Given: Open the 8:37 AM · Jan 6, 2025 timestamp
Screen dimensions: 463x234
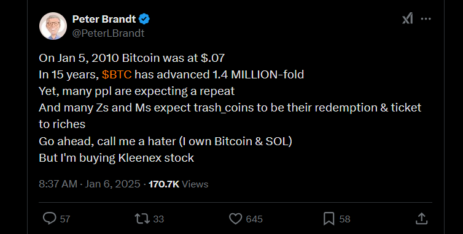Looking at the screenshot, I should 90,184.
